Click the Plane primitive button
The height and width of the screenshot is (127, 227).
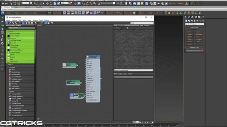pyautogui.click(x=199, y=42)
